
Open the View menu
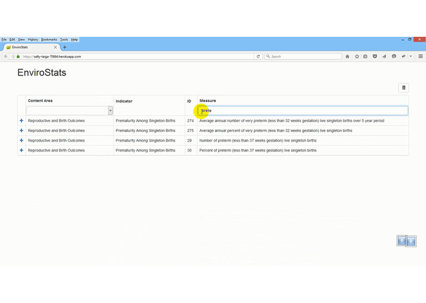(21, 39)
